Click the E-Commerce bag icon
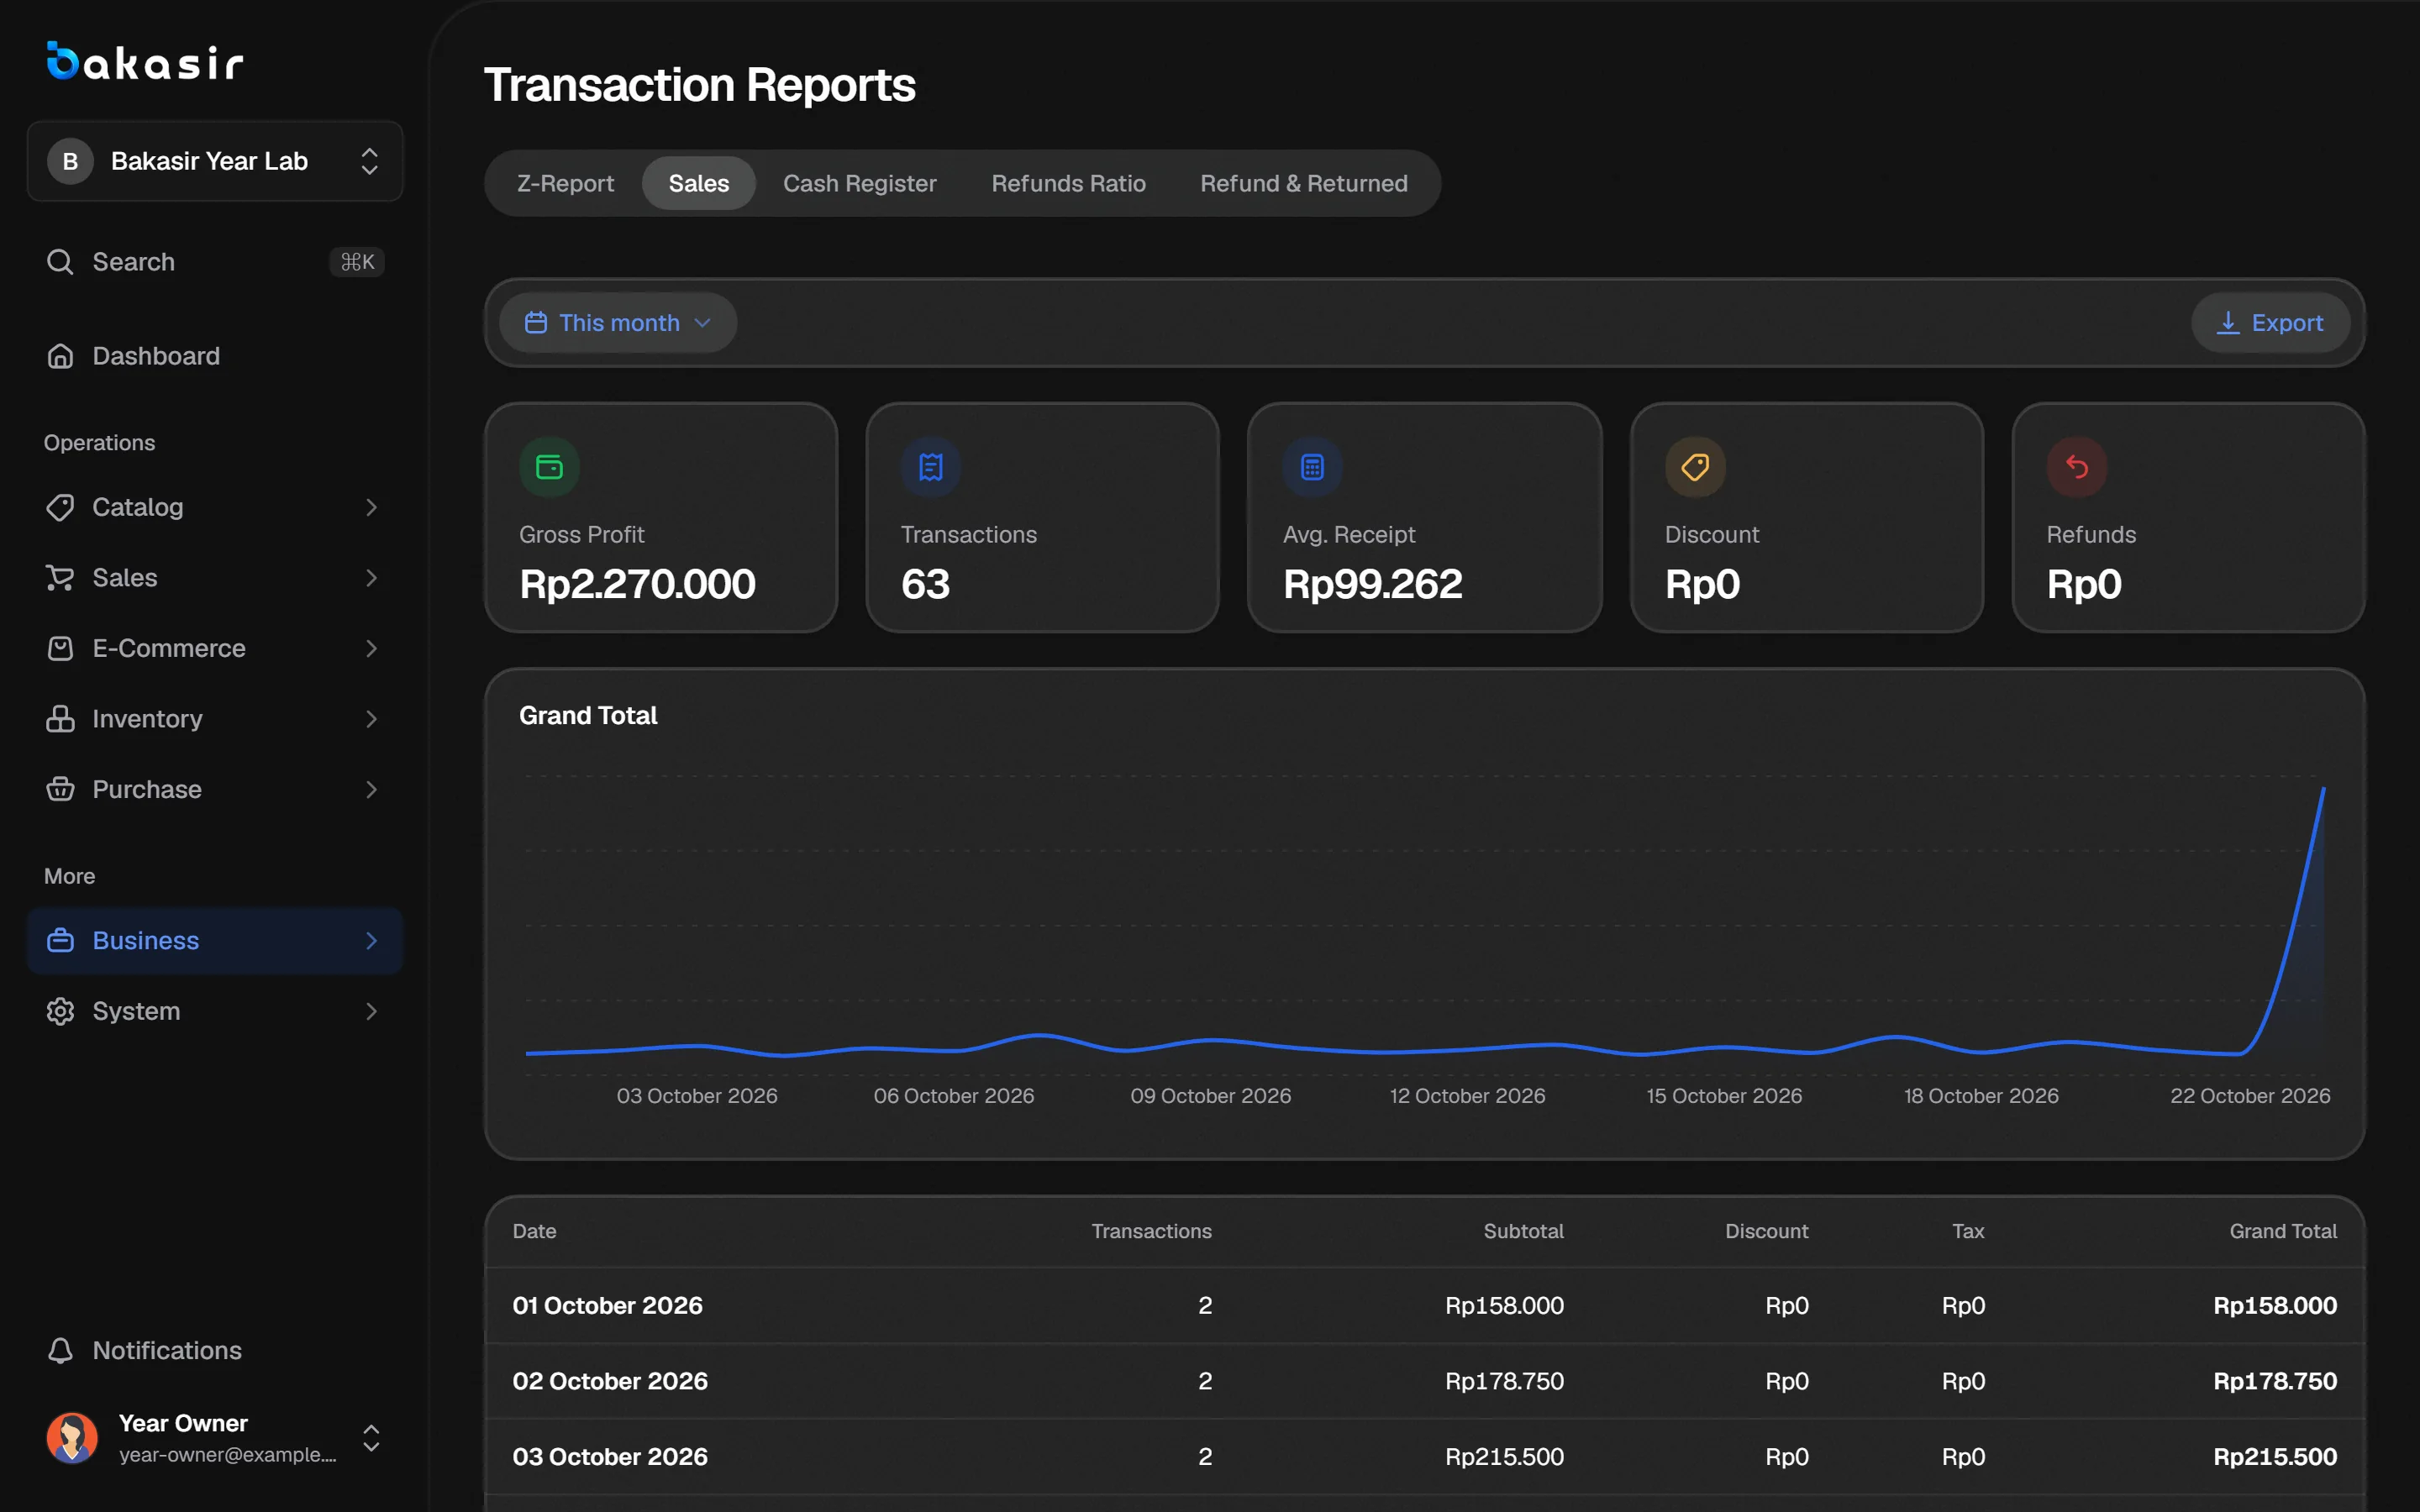2420x1512 pixels. point(60,648)
